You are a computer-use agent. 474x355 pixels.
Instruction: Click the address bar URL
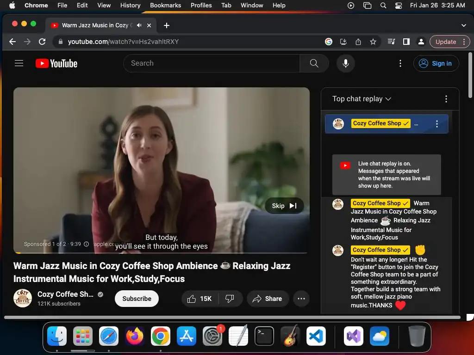pos(123,42)
